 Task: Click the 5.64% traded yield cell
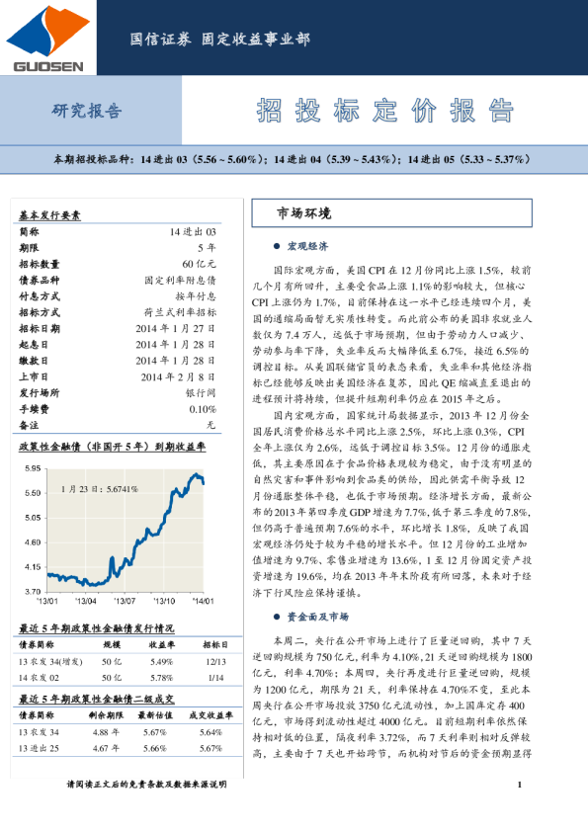pyautogui.click(x=210, y=732)
